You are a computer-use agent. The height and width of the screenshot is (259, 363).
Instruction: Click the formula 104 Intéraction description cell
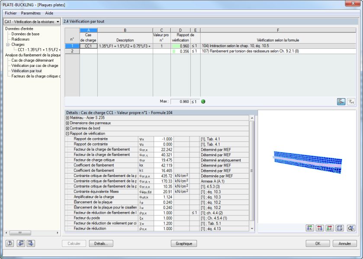[x=278, y=46]
